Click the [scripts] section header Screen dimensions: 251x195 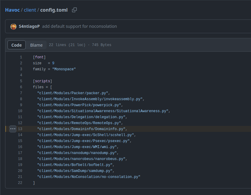coord(42,81)
